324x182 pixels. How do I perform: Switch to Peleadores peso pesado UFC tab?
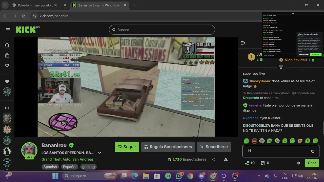[x=38, y=5]
